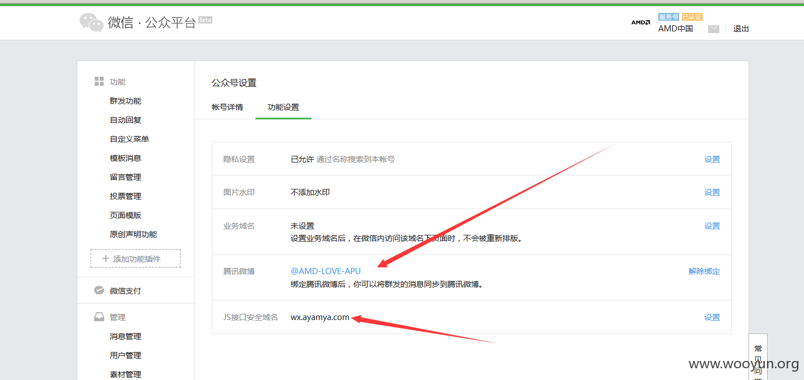Click the 管理 inbox icon
This screenshot has width=804, height=380.
[x=99, y=317]
